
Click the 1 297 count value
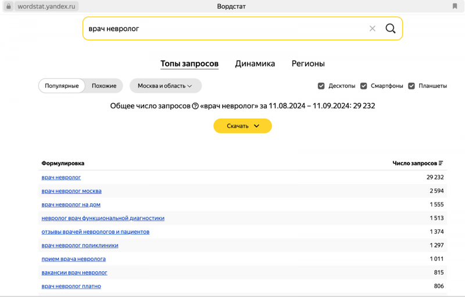pyautogui.click(x=437, y=245)
